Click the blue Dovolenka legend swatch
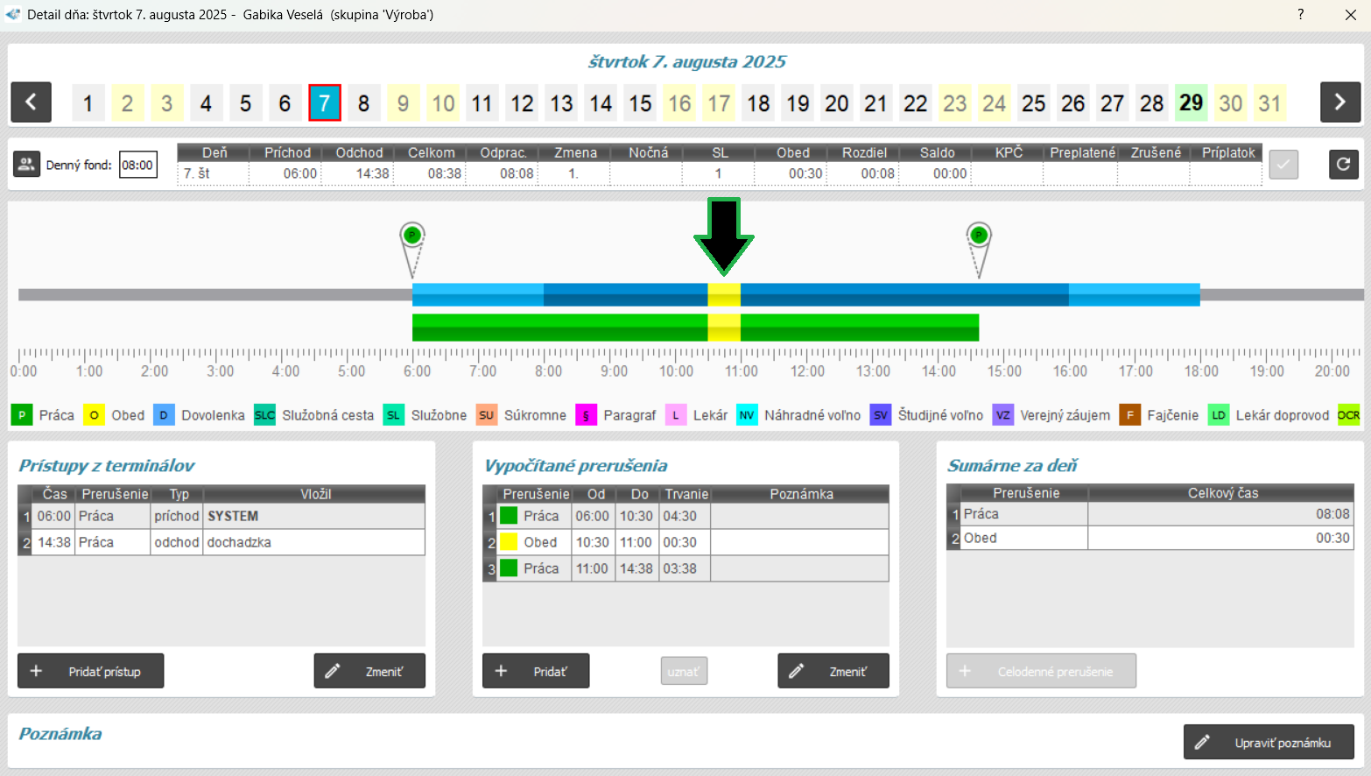Viewport: 1371px width, 776px height. point(164,415)
